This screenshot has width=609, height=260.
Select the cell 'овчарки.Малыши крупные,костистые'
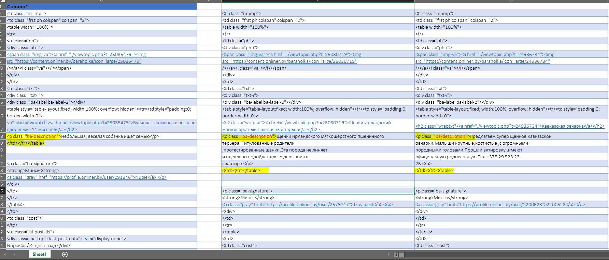click(512, 143)
